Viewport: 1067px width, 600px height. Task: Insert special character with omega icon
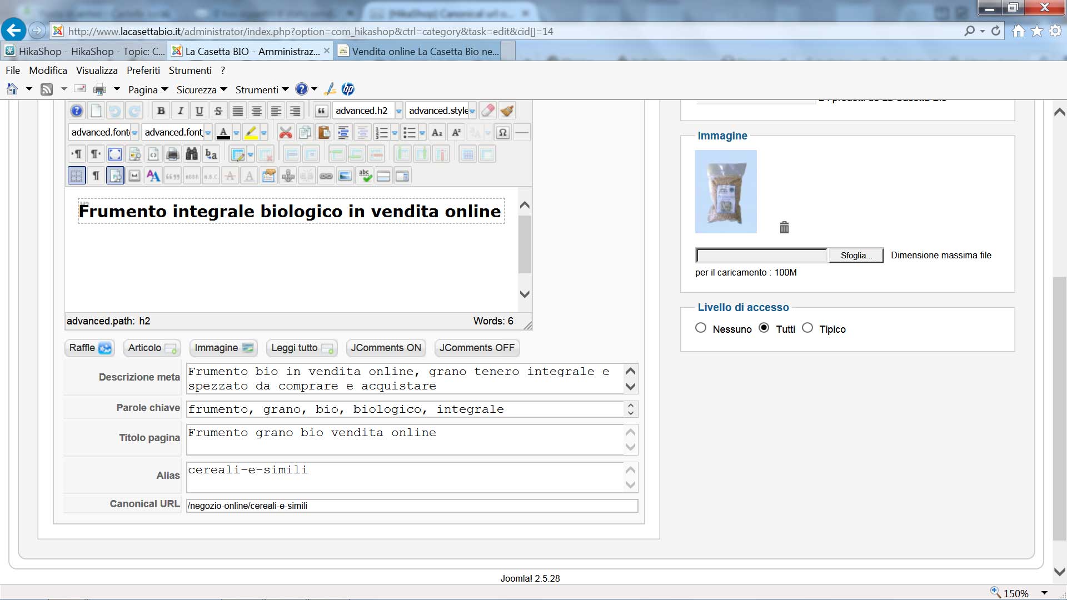click(502, 132)
